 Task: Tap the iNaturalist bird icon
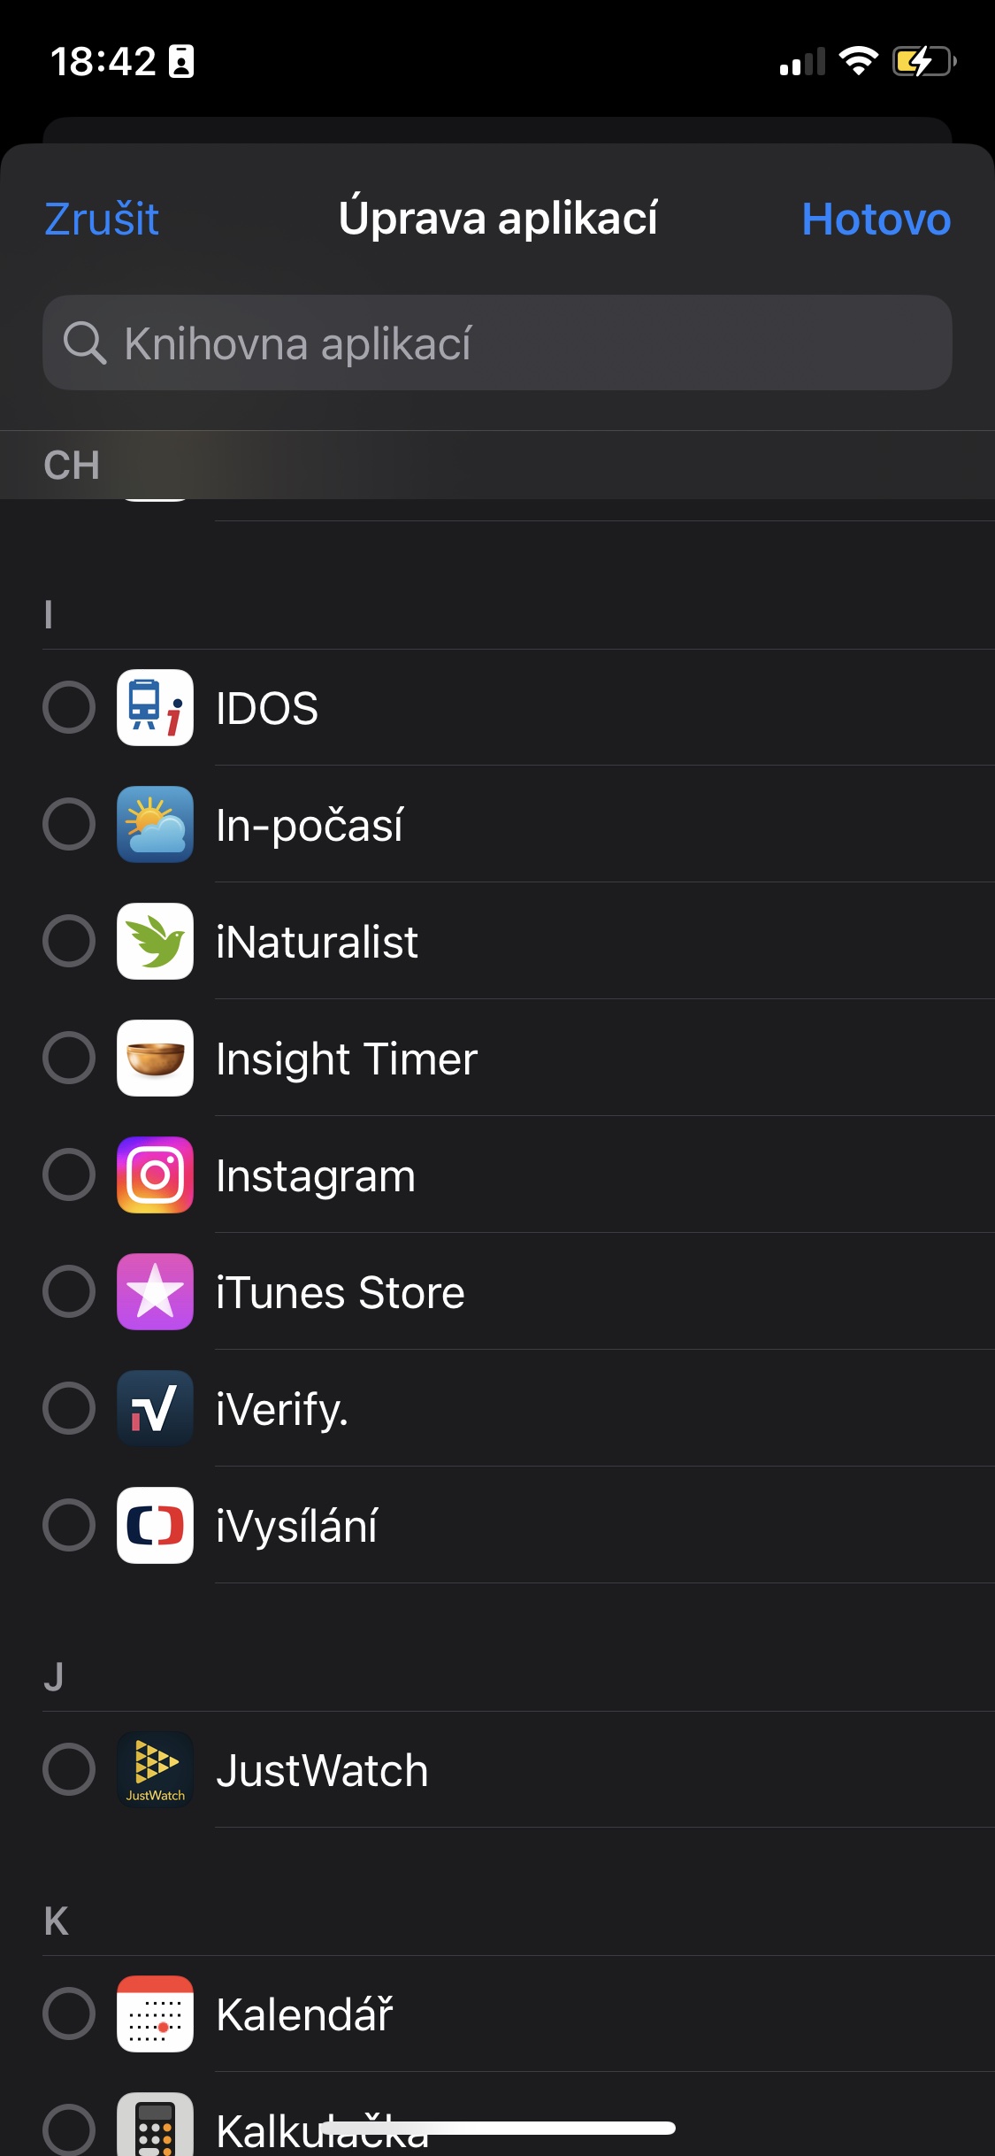pyautogui.click(x=155, y=941)
